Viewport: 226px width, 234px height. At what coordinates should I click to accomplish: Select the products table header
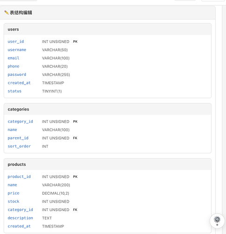108,164
